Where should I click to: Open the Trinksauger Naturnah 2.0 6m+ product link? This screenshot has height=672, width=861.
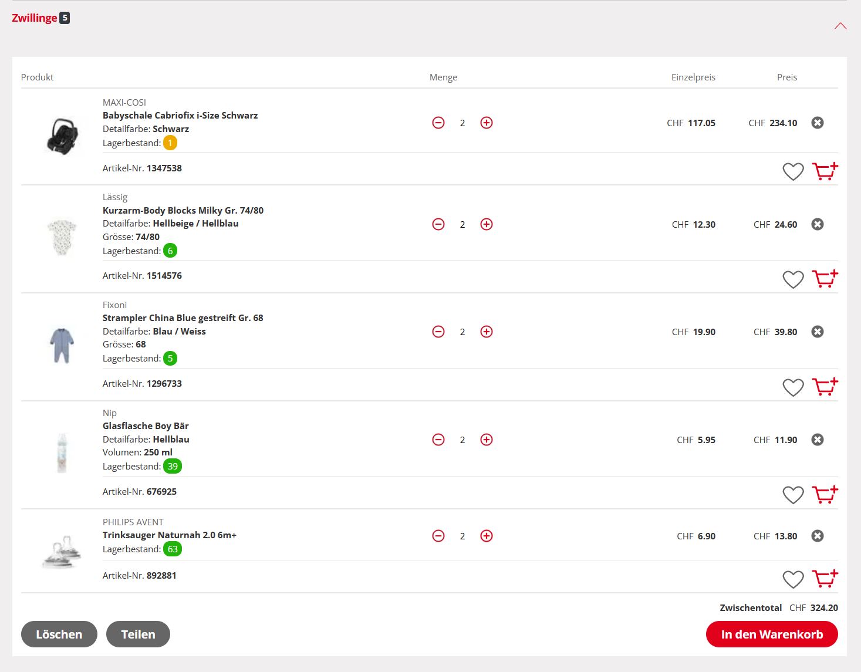coord(170,535)
